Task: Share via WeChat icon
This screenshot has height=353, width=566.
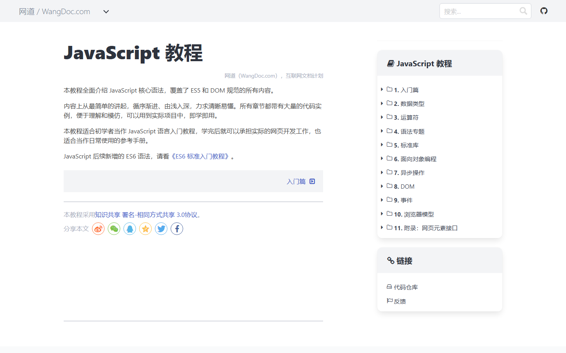Action: 114,229
